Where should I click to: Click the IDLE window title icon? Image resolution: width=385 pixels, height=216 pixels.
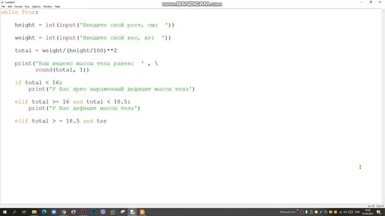[x=2, y=2]
